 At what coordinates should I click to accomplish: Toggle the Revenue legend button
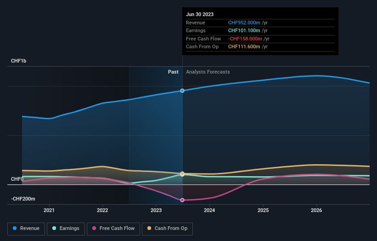[x=26, y=229]
